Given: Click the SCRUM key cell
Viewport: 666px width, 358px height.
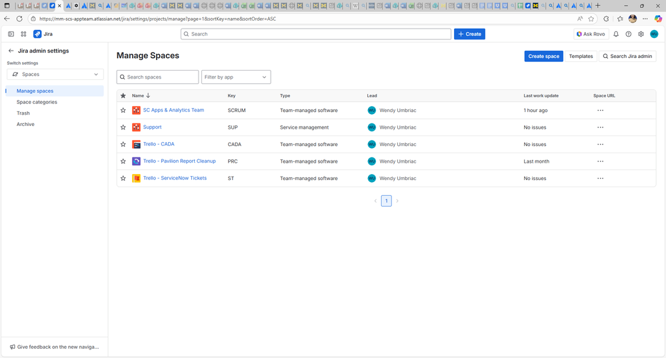Looking at the screenshot, I should tap(237, 111).
